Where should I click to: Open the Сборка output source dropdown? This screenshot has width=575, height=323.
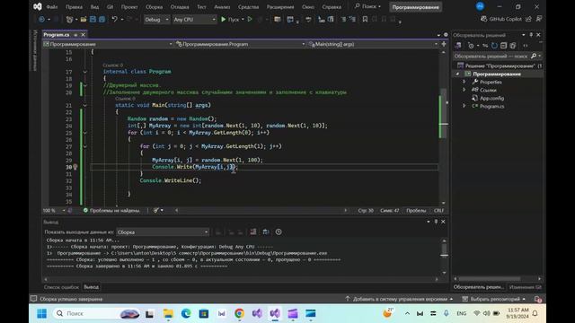[163, 232]
